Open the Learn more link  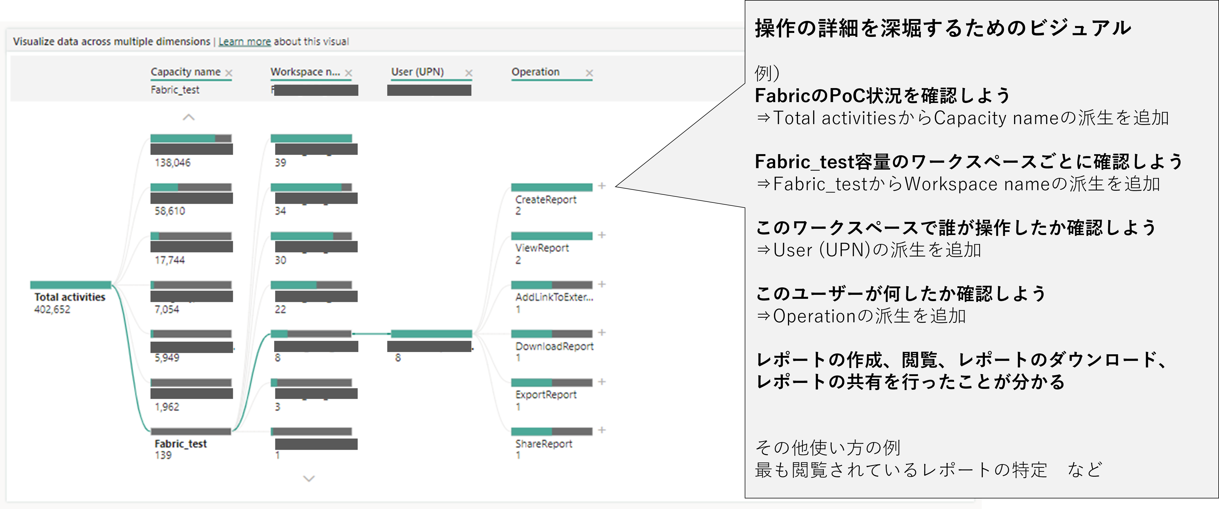[x=244, y=41]
